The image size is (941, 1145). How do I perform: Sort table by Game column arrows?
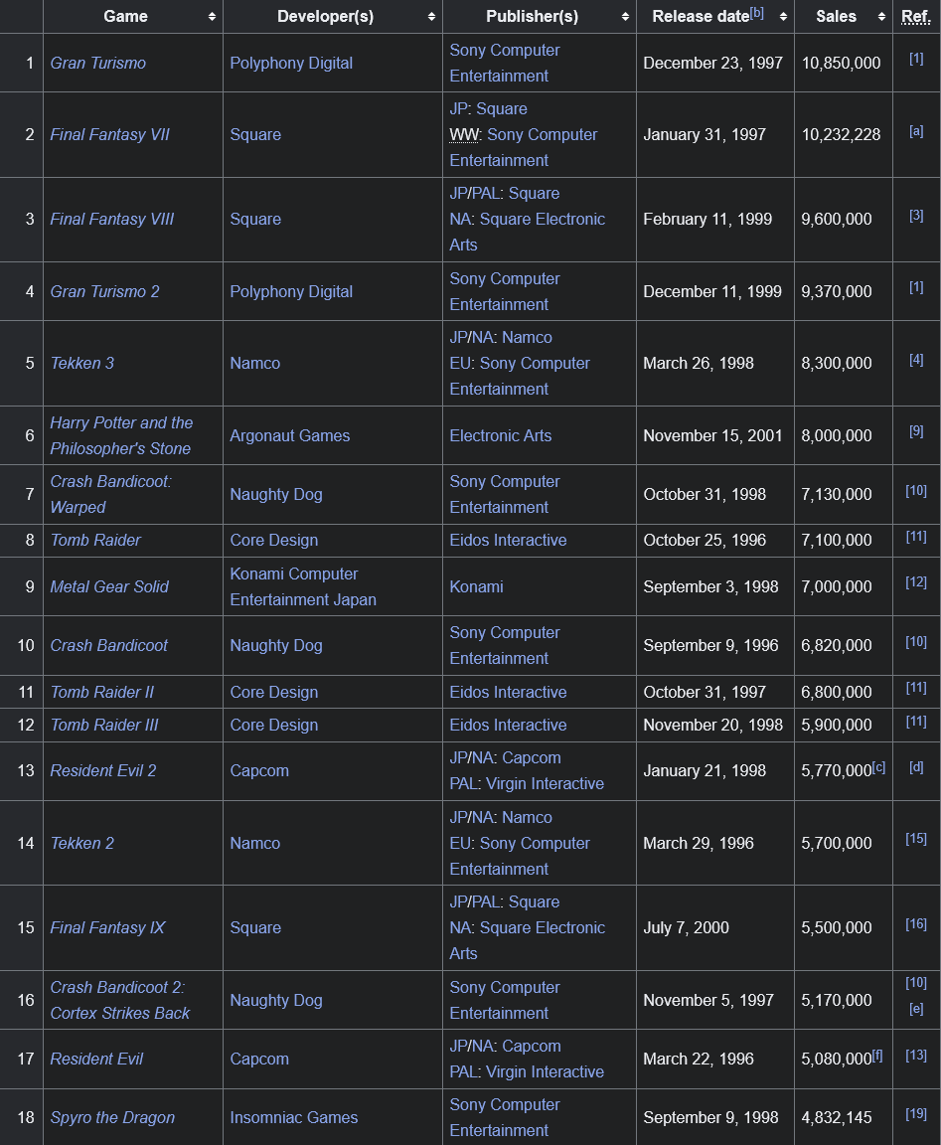212,17
